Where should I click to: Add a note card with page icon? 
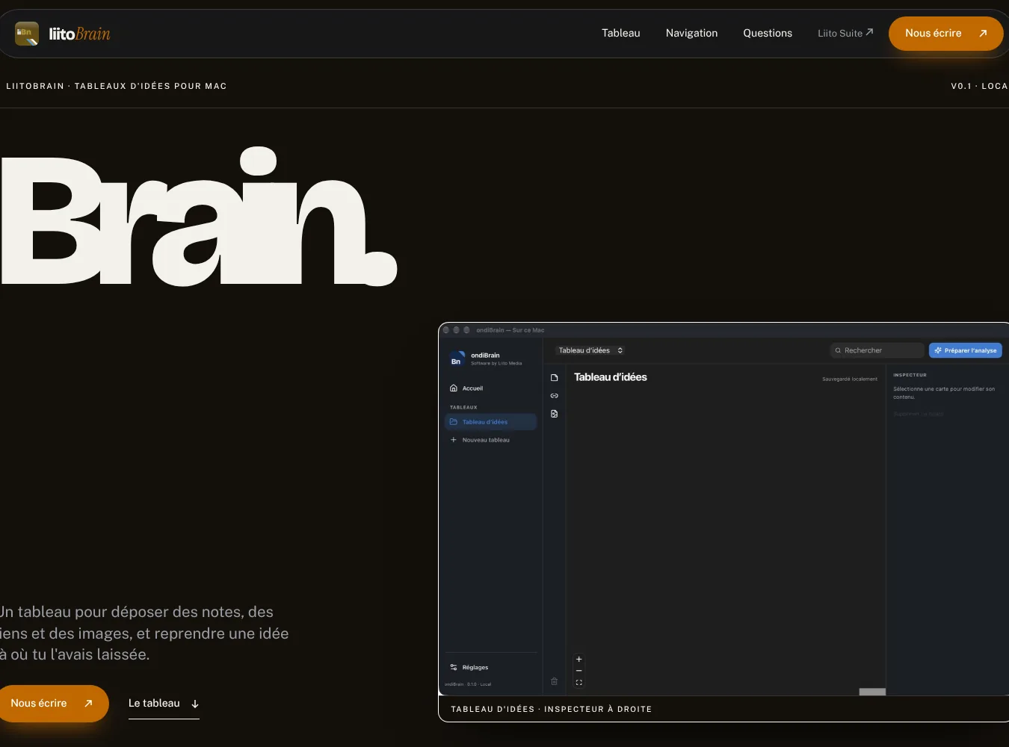pos(555,378)
